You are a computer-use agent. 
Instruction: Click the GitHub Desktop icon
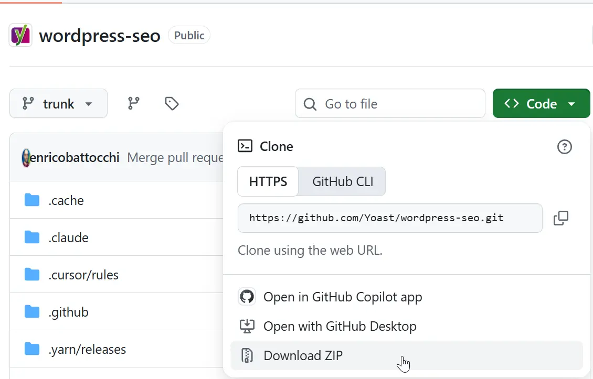(x=247, y=326)
